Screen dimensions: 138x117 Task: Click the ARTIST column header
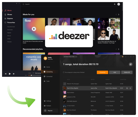(93, 79)
